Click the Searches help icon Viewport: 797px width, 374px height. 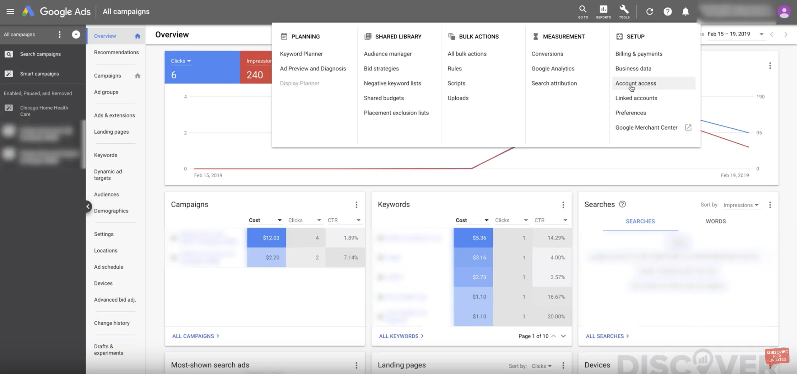coord(622,204)
